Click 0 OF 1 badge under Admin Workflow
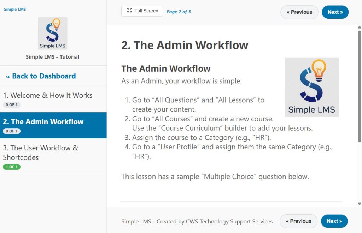 click(12, 131)
